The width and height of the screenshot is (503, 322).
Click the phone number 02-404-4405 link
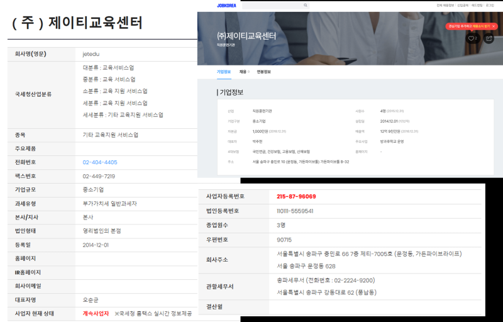(x=100, y=162)
